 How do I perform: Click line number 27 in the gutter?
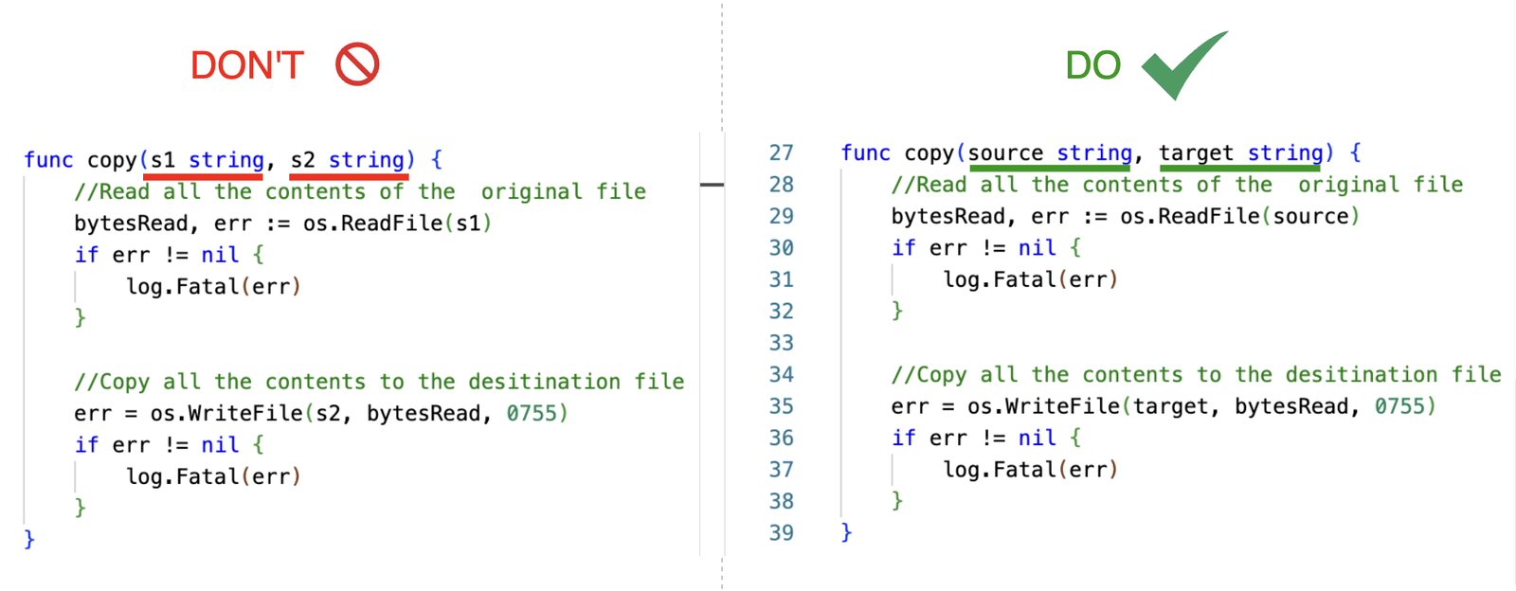coord(781,152)
